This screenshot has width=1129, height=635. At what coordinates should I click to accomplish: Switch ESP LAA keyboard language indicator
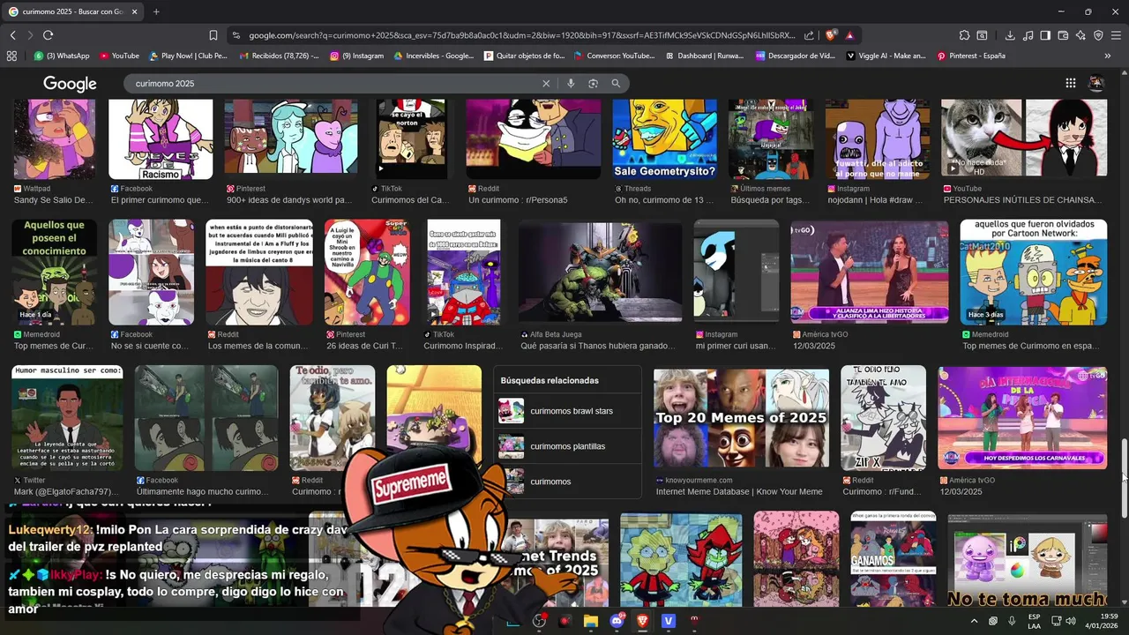click(x=1034, y=621)
